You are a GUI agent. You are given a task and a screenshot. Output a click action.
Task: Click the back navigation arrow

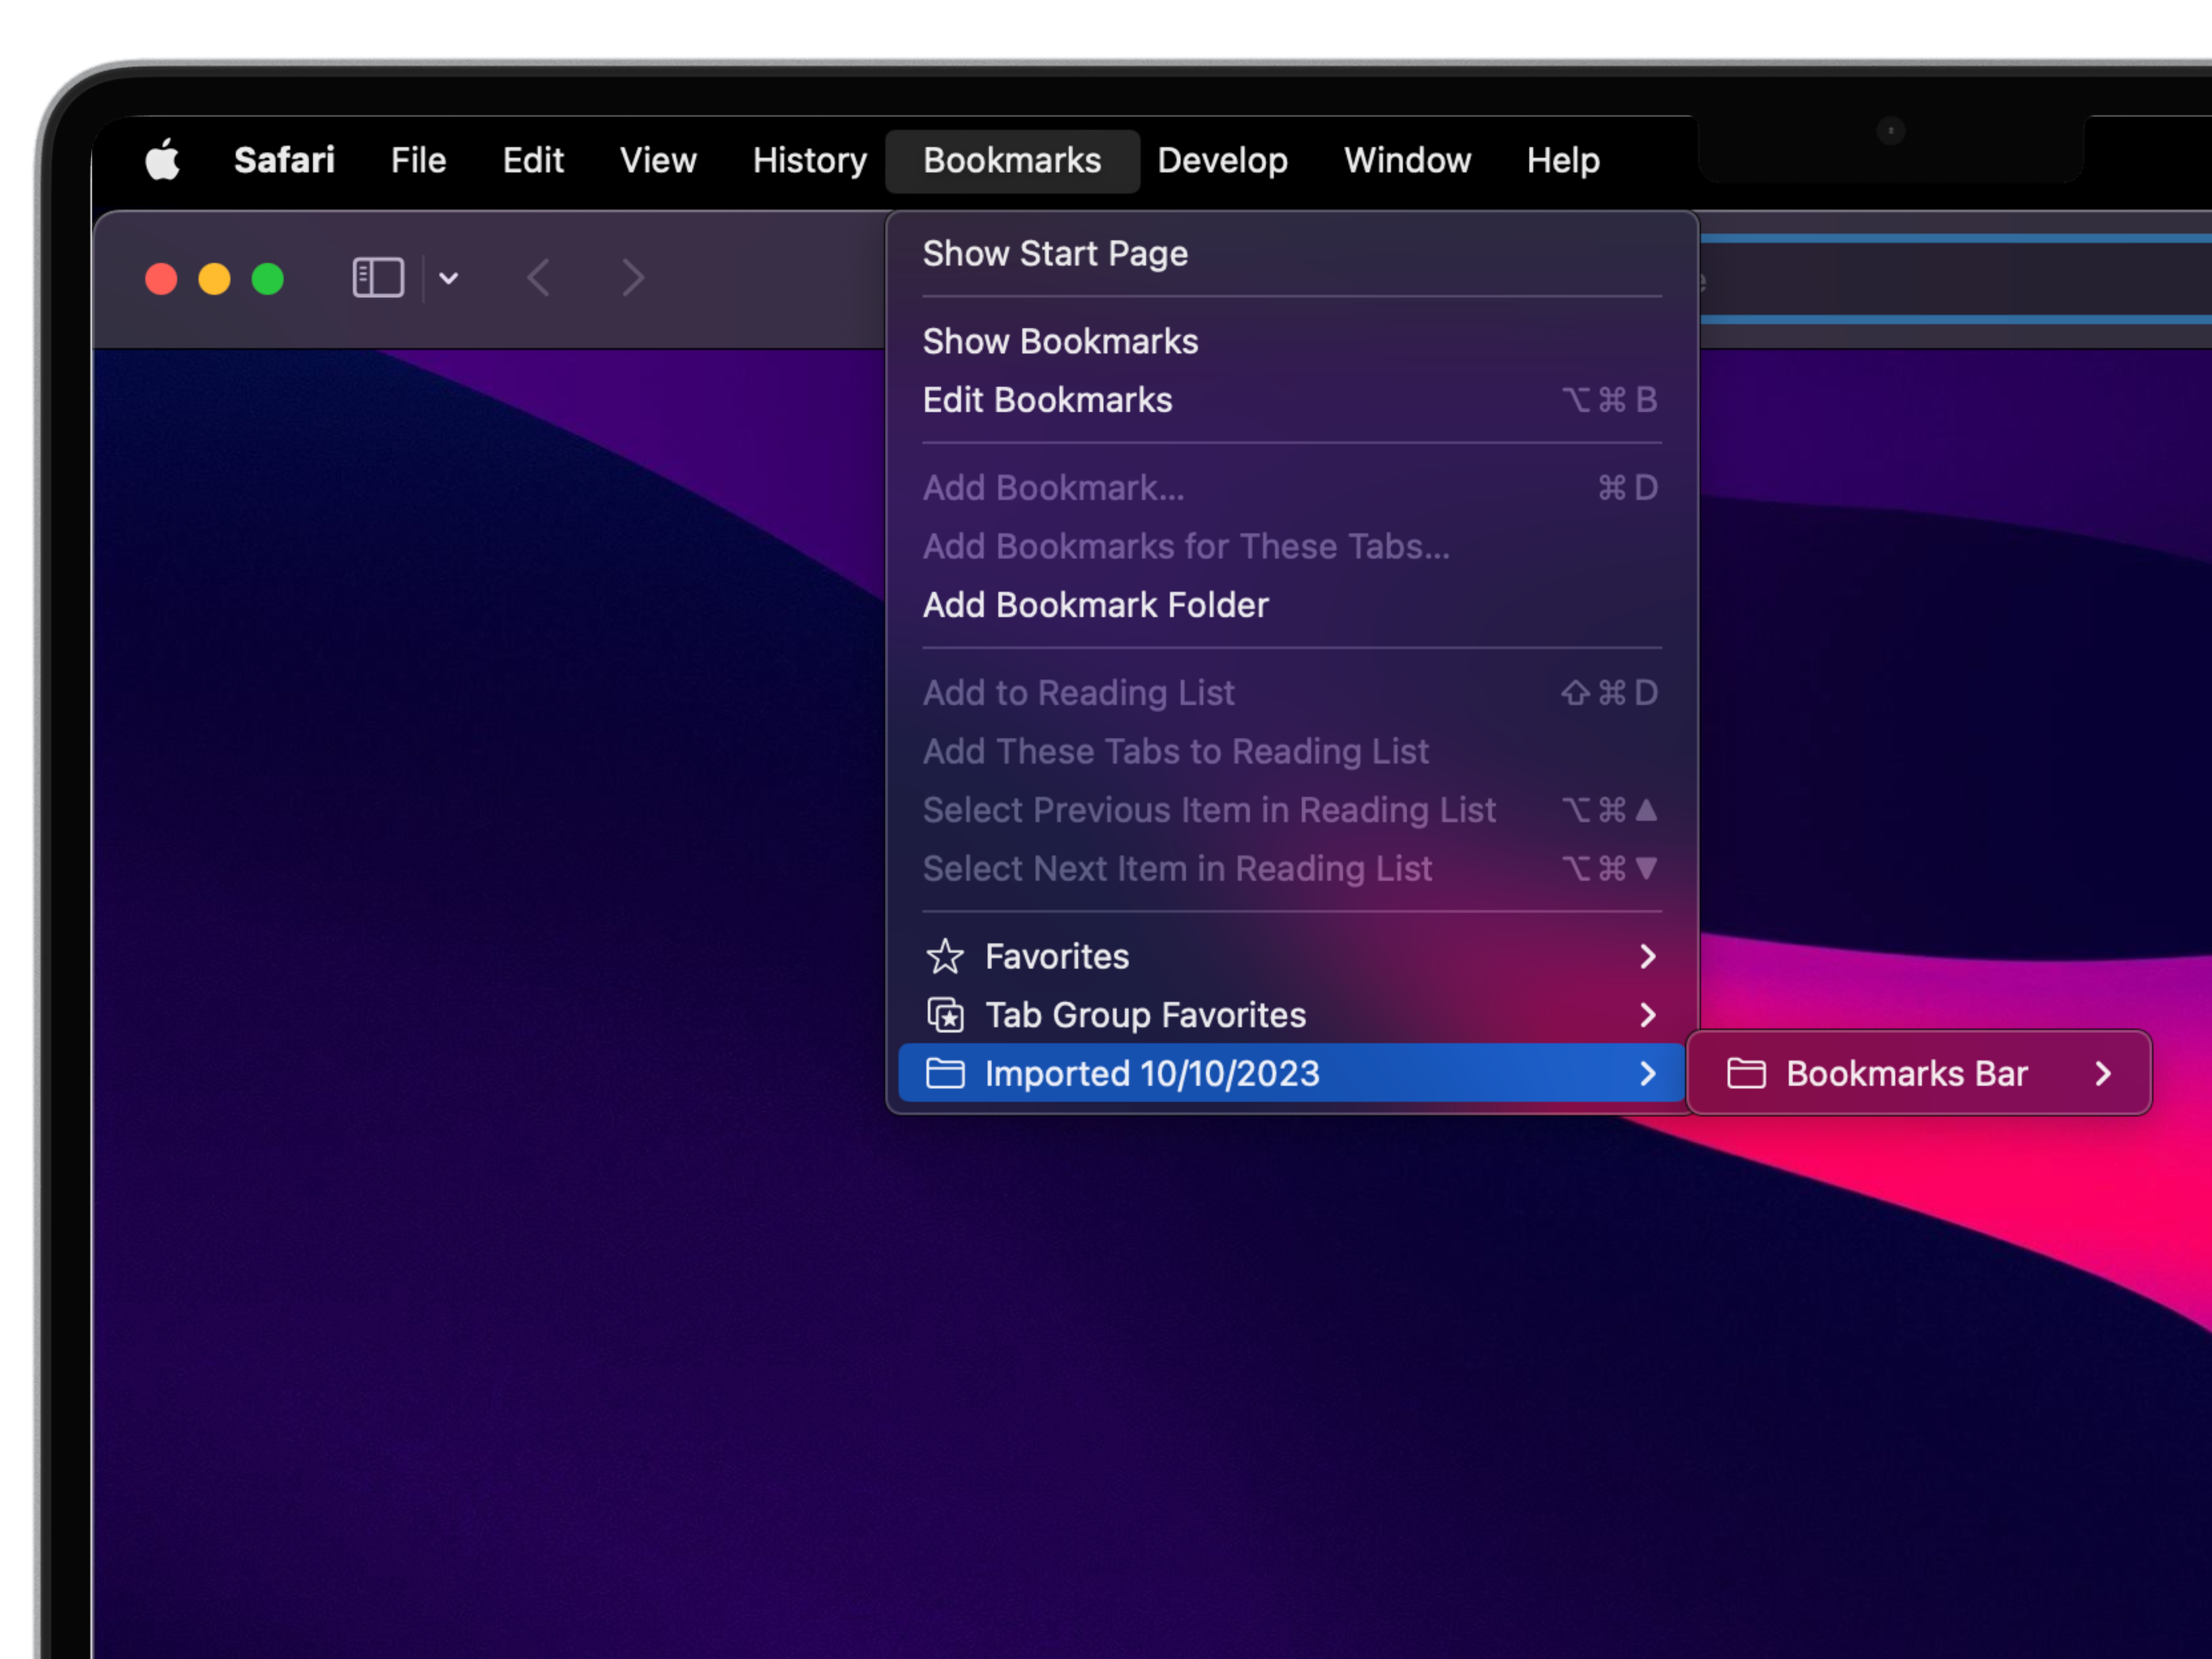click(539, 278)
